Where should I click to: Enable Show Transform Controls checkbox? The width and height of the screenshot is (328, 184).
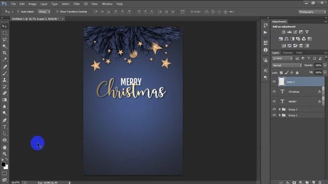tap(57, 12)
